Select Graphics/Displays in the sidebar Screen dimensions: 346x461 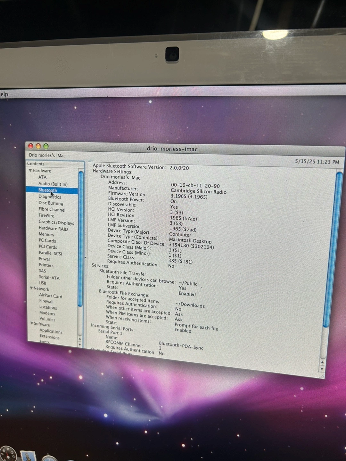[x=56, y=222]
